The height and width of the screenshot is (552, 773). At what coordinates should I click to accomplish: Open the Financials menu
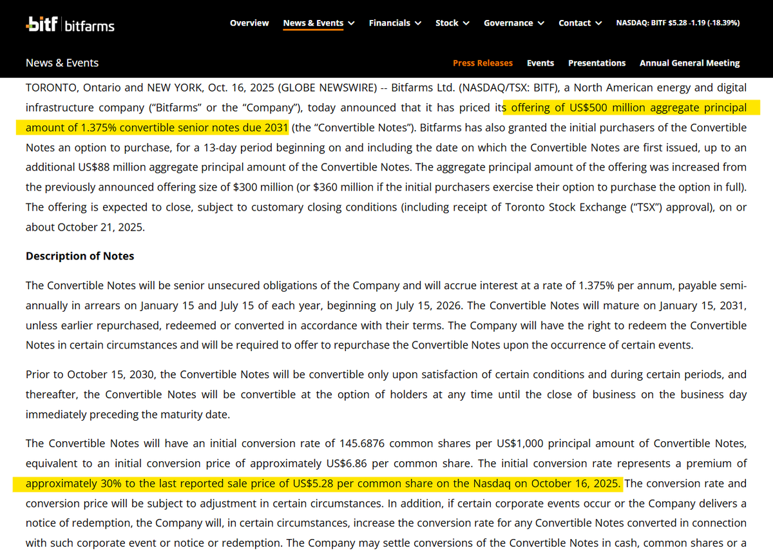389,23
